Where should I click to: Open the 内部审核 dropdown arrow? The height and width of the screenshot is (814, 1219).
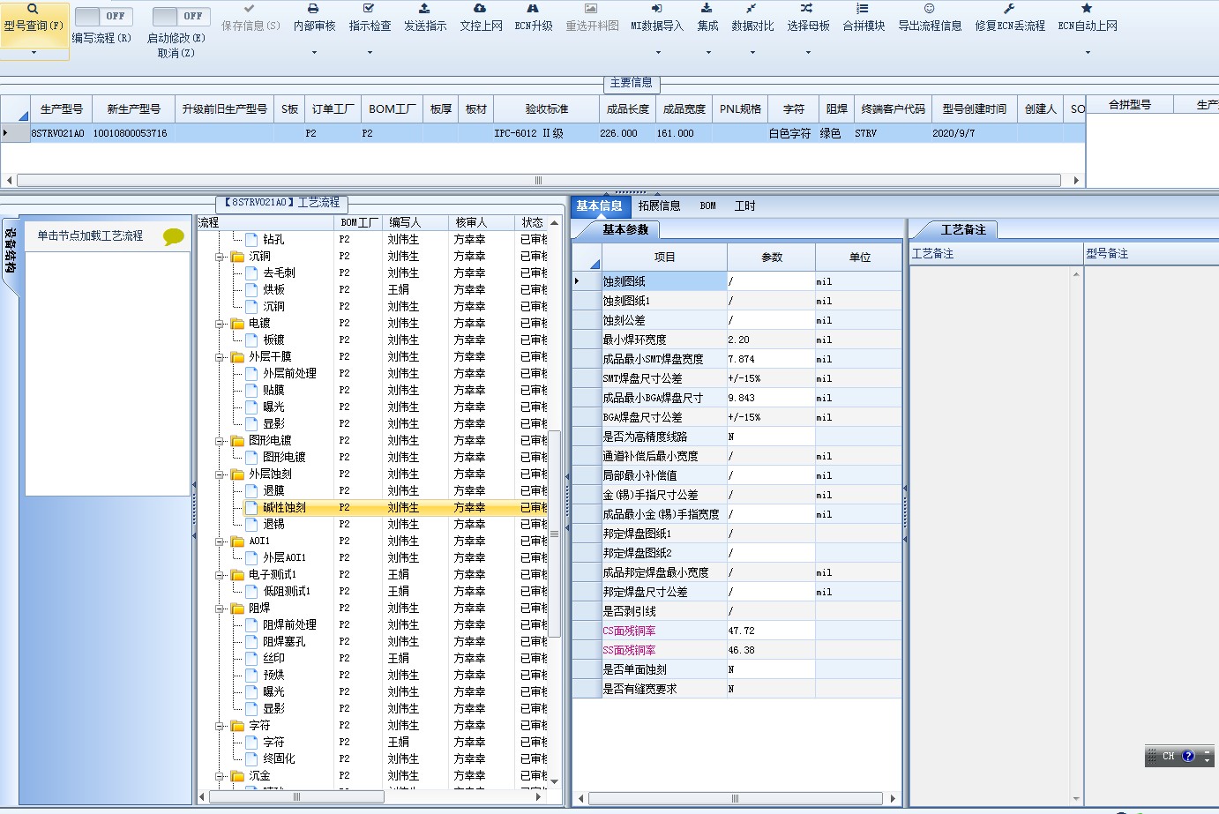coord(314,53)
